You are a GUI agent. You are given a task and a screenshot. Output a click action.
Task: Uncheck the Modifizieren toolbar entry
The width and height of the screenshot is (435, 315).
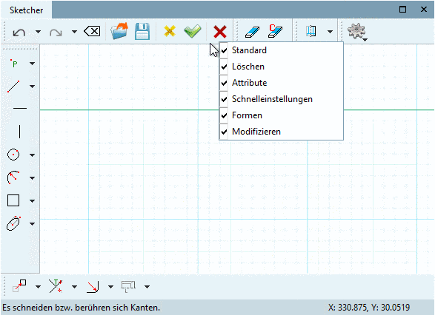point(282,132)
